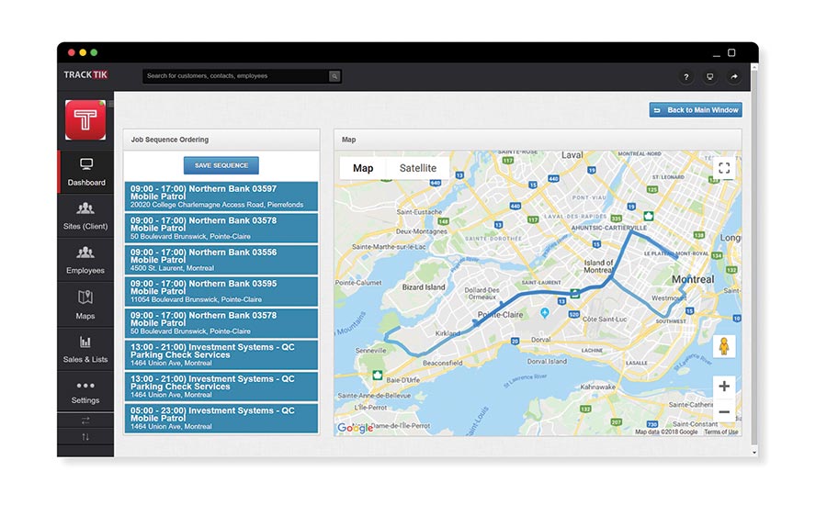Click the monitor icon in top bar
Image resolution: width=827 pixels, height=505 pixels.
point(709,77)
